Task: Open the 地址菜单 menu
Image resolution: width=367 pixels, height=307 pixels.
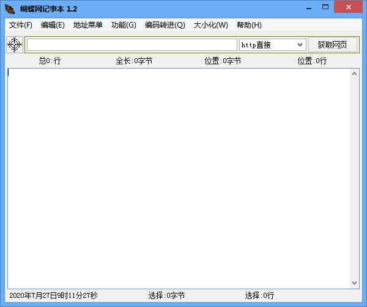Action: pyautogui.click(x=87, y=25)
